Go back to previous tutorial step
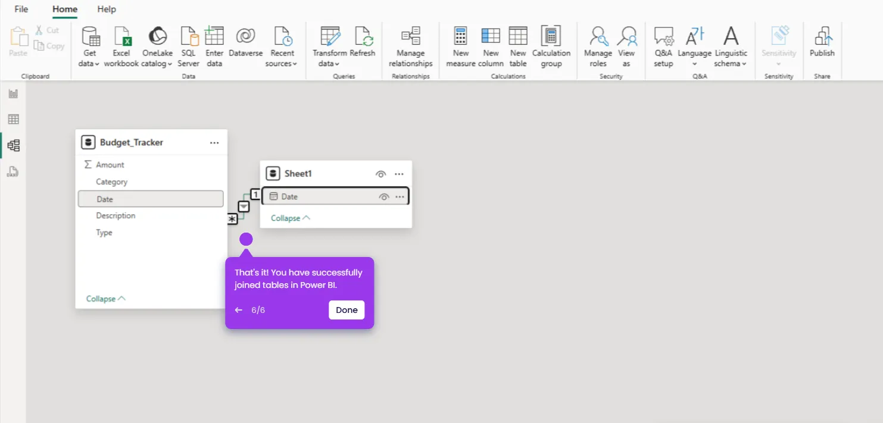Screen dimensions: 883x423 [x=239, y=310]
